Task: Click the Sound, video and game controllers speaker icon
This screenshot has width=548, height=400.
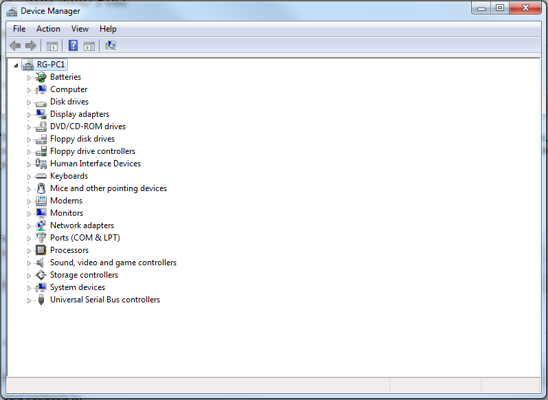Action: tap(41, 263)
